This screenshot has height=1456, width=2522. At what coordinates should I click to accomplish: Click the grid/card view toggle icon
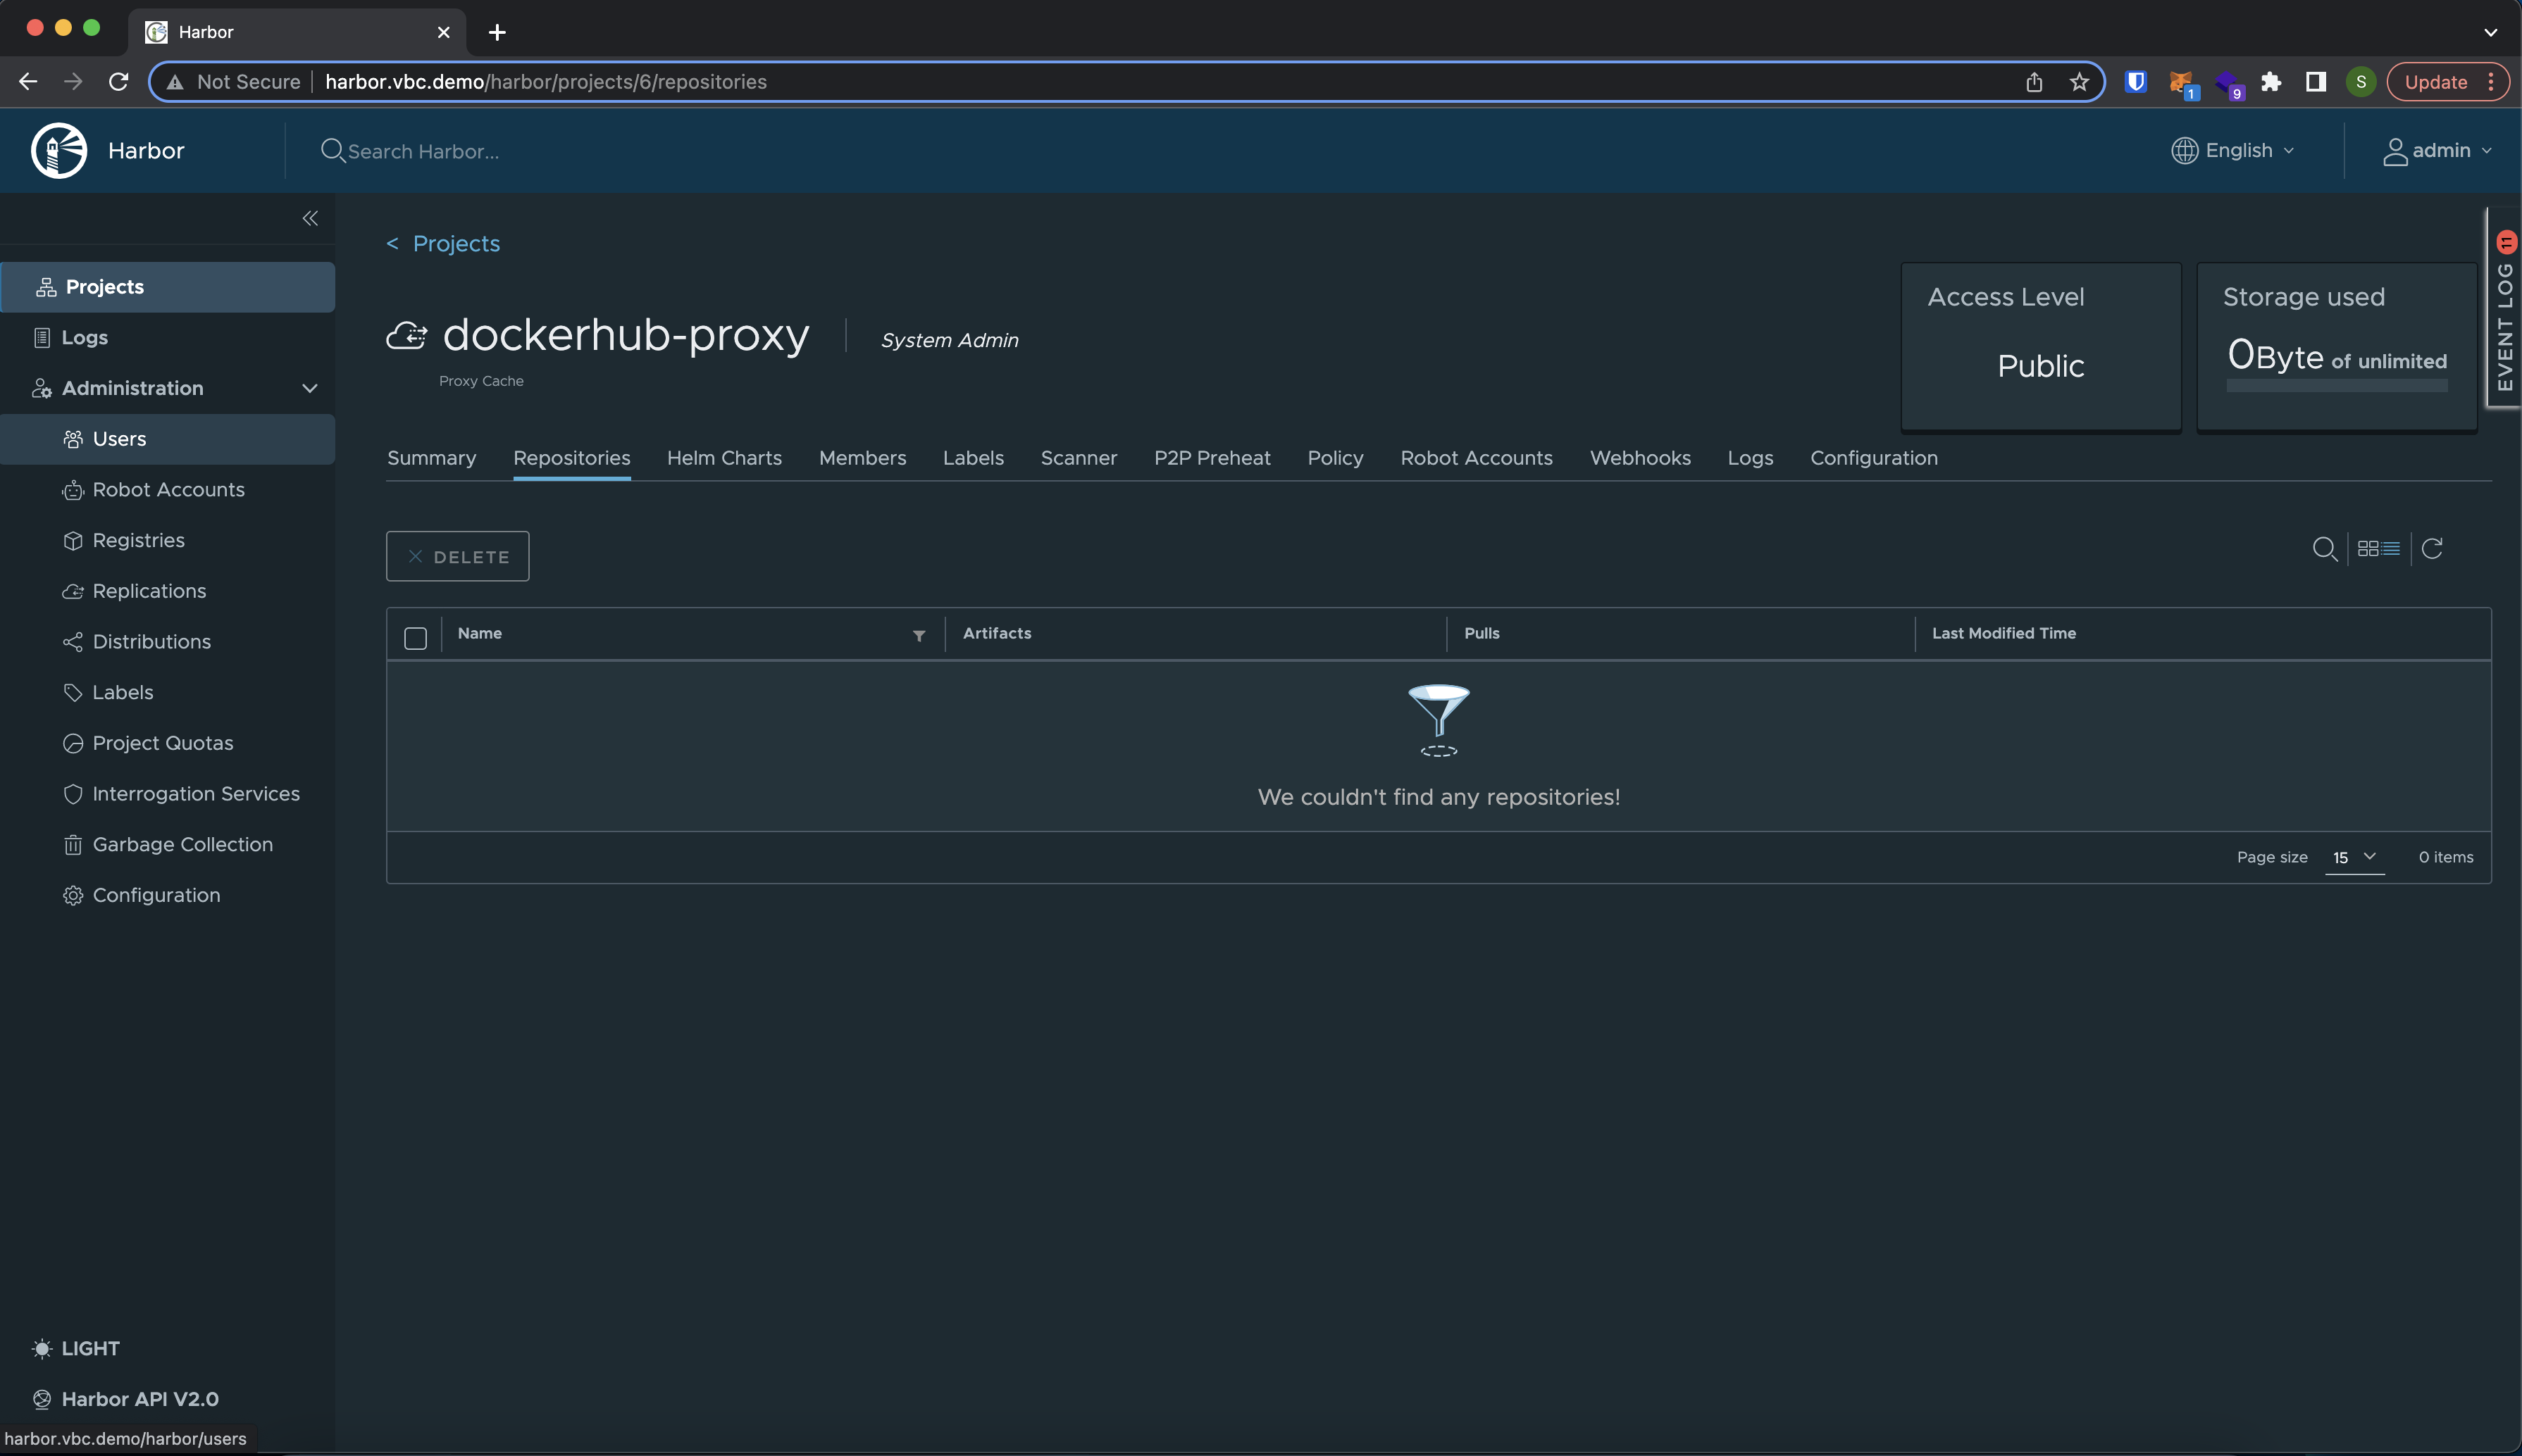click(2368, 548)
